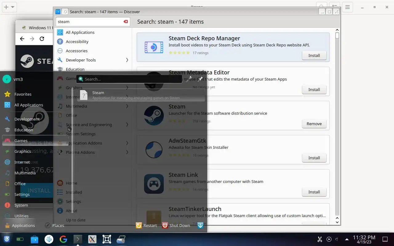Viewport: 394px width, 246px height.
Task: Click vm3 user avatar in launcher
Action: [7, 79]
